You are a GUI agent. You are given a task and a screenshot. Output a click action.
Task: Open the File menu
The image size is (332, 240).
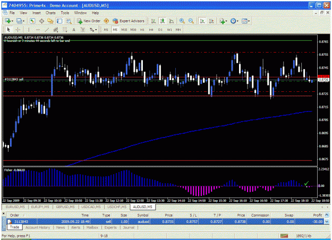click(x=12, y=13)
